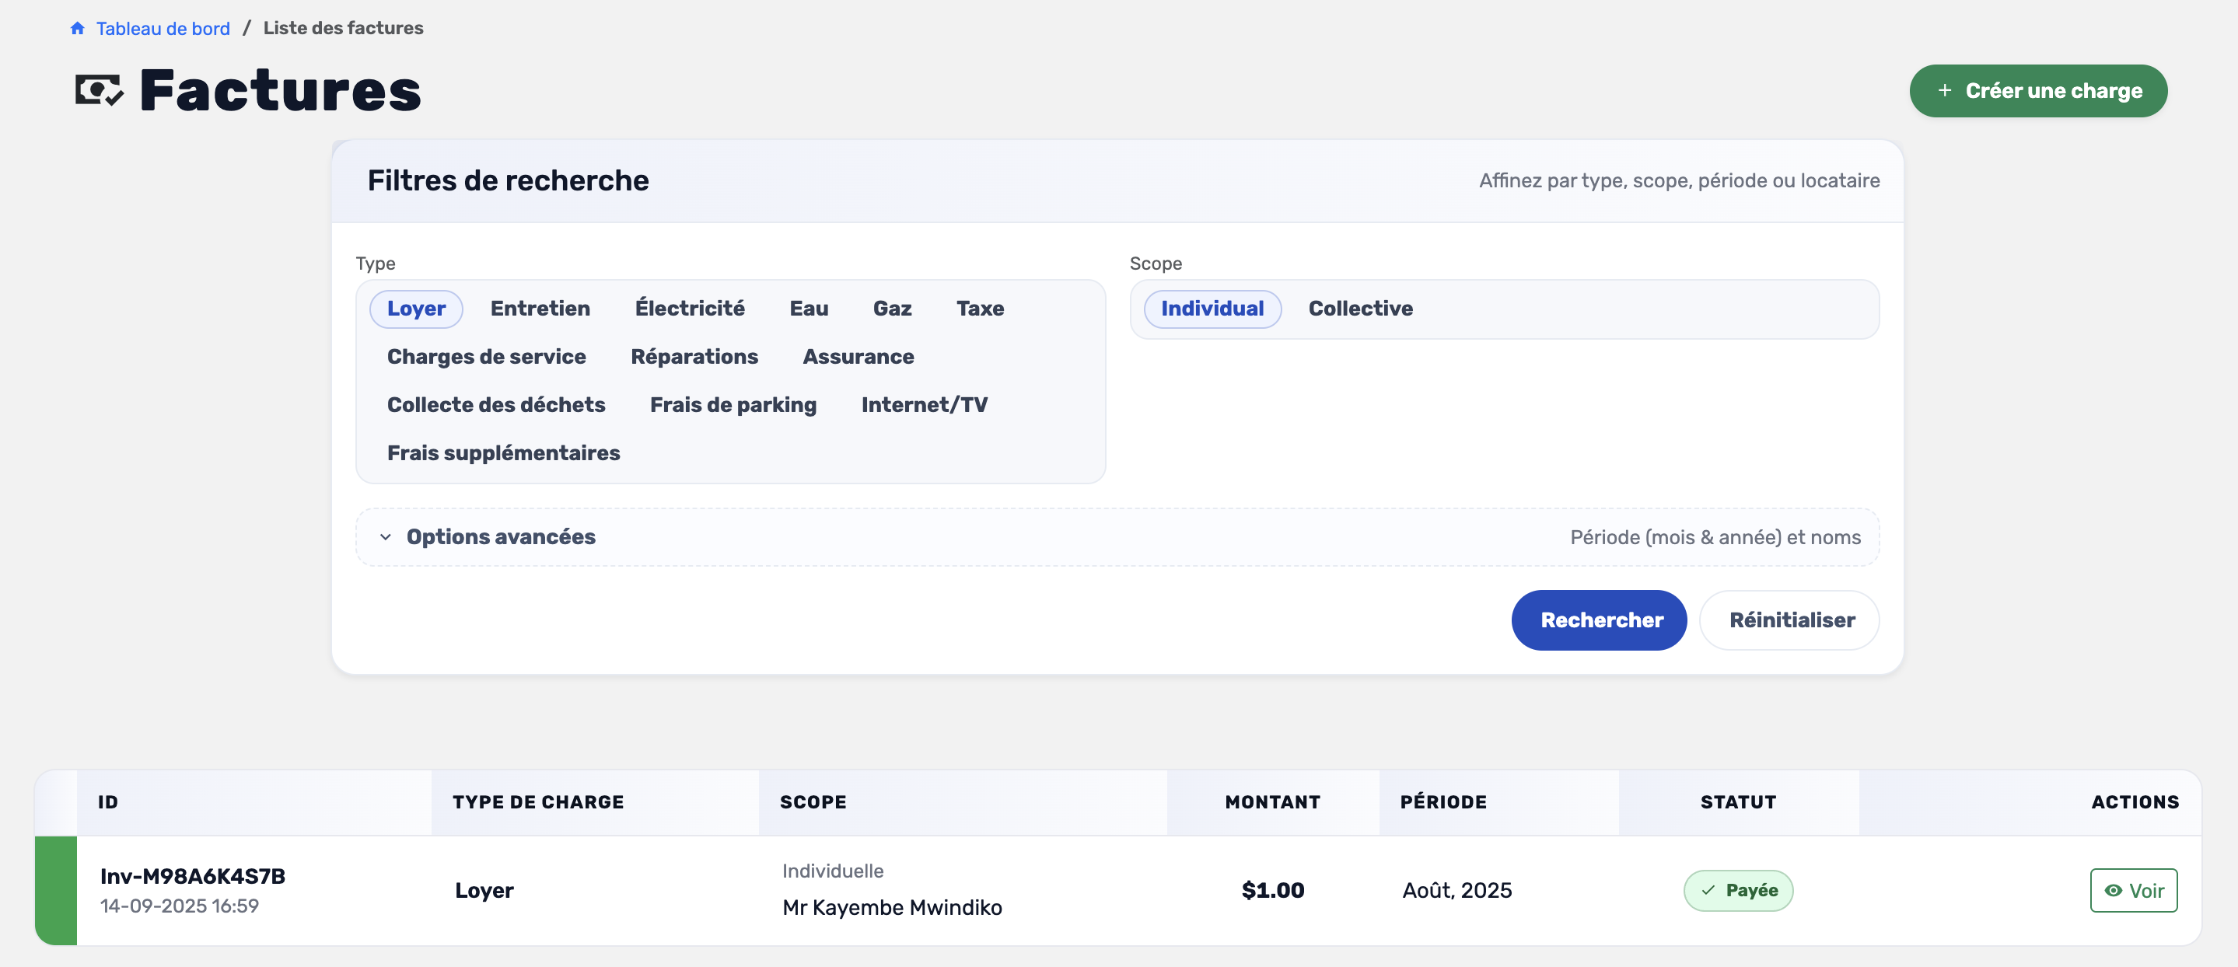The height and width of the screenshot is (967, 2238).
Task: Click the home icon in breadcrumb
Action: [x=77, y=29]
